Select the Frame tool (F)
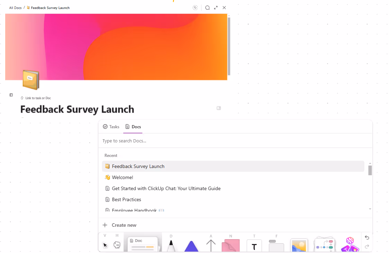Image resolution: width=389 pixels, height=253 pixels. pyautogui.click(x=276, y=247)
